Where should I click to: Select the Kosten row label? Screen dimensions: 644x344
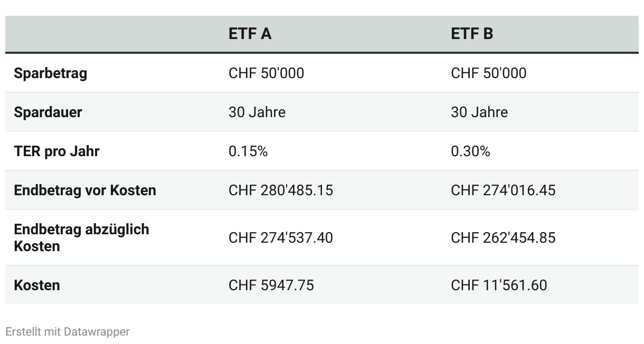pyautogui.click(x=37, y=285)
